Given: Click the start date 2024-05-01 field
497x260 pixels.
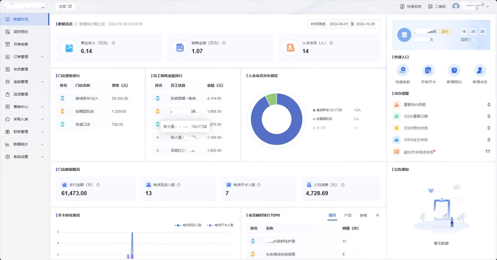Looking at the screenshot, I should [x=339, y=24].
